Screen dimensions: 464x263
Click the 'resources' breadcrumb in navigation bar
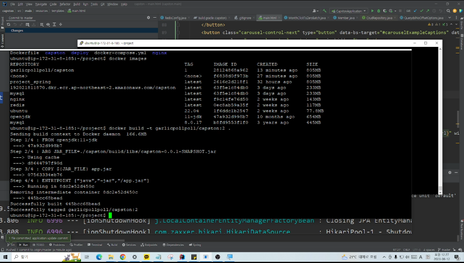41,11
